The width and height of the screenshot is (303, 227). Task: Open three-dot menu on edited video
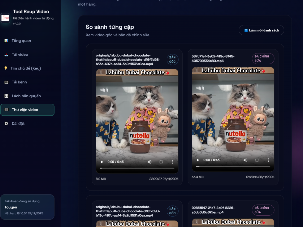268,160
